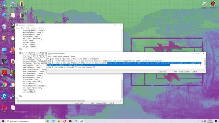Click the Windows Start button
The width and height of the screenshot is (219, 123).
(3, 121)
